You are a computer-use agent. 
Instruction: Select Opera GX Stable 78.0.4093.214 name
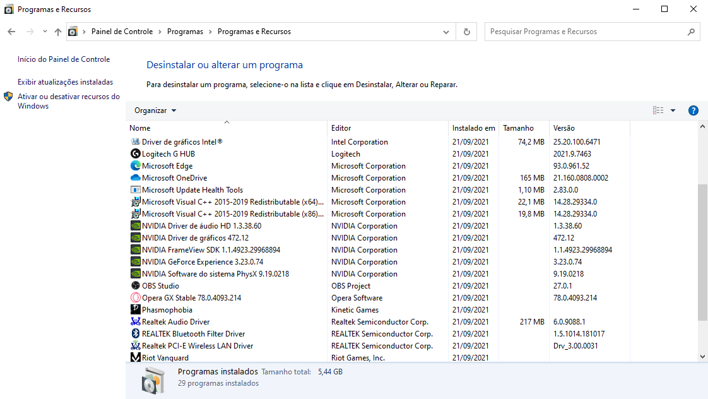point(191,297)
